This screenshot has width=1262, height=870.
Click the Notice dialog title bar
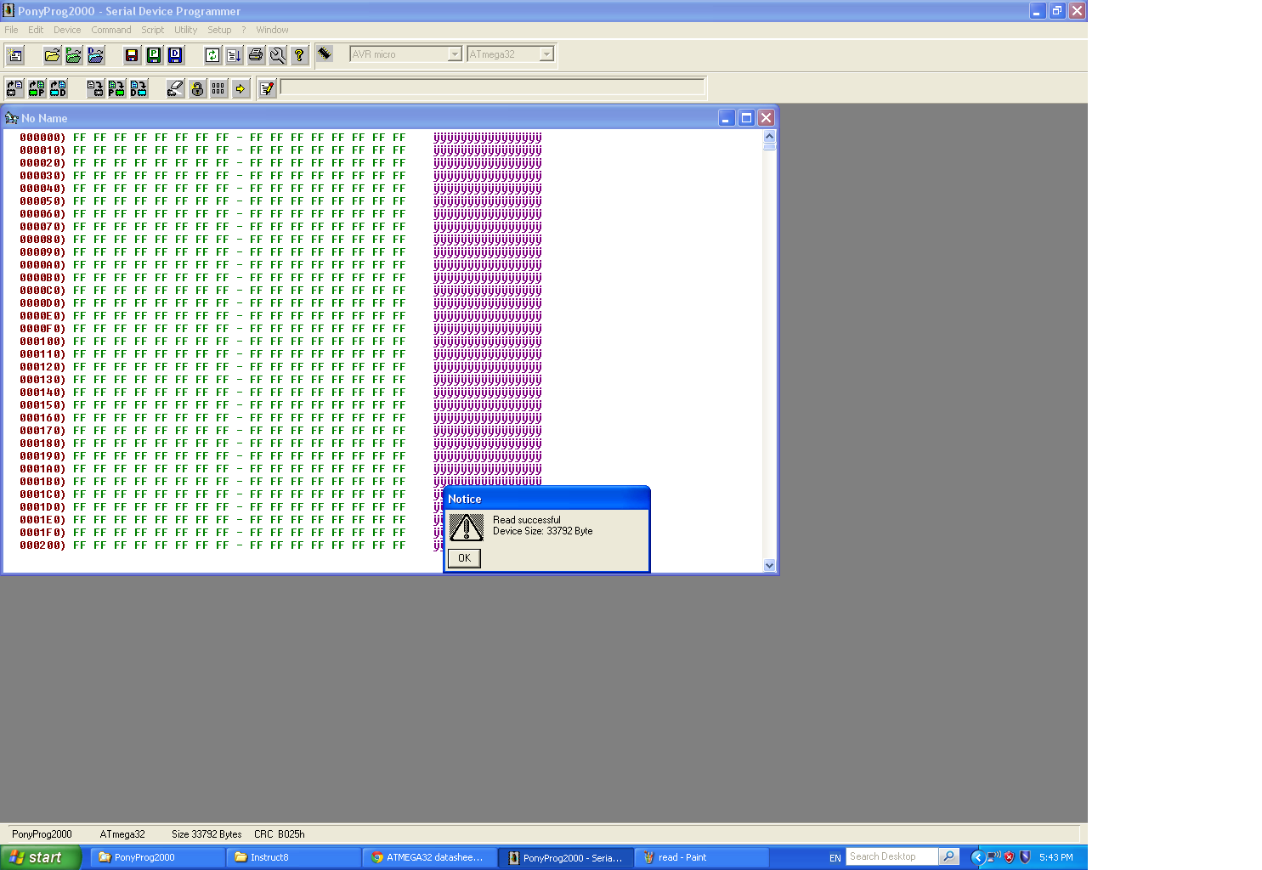click(x=546, y=499)
